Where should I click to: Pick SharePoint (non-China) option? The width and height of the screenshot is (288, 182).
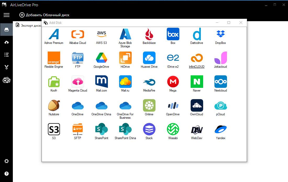(101, 131)
